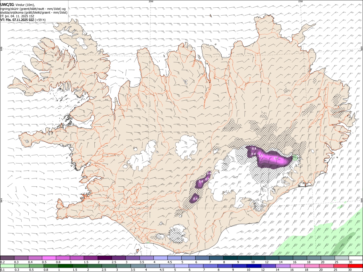Click the 'slydda/snjókoma' legend description line
Viewport: 363px width, 272px height.
point(34,12)
